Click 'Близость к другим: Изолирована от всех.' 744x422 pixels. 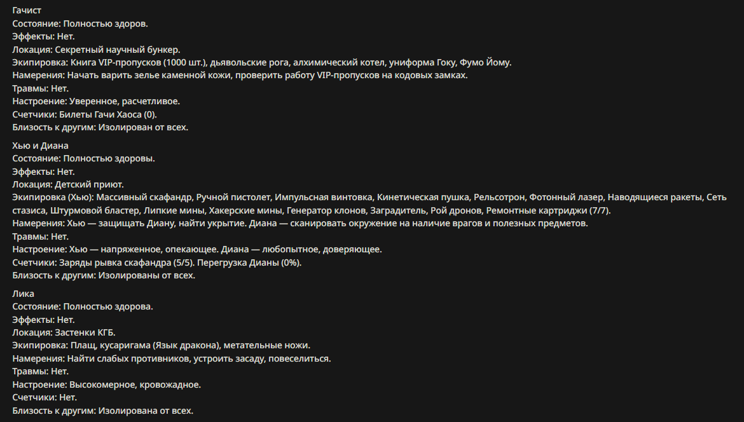coord(103,411)
